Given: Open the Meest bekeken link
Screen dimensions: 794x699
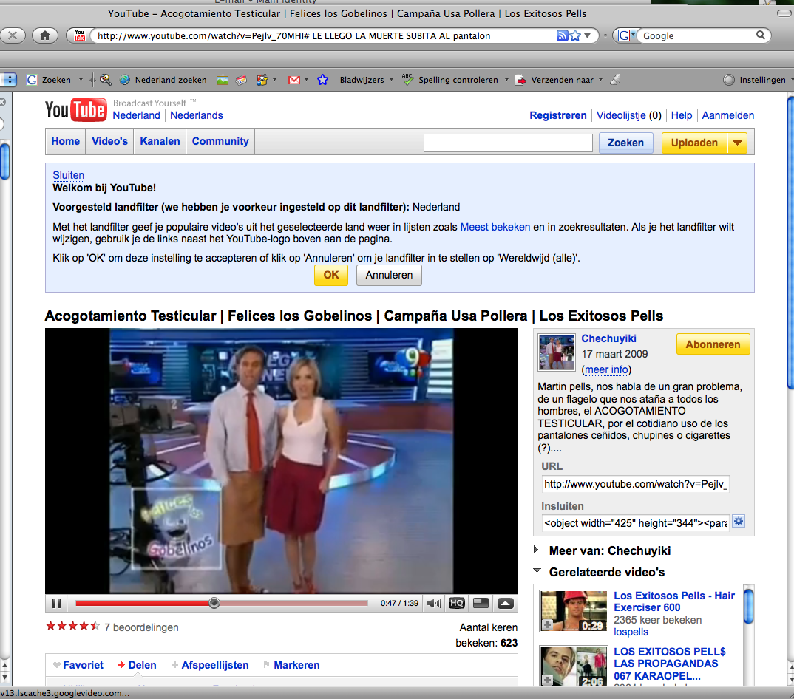Looking at the screenshot, I should pyautogui.click(x=495, y=227).
